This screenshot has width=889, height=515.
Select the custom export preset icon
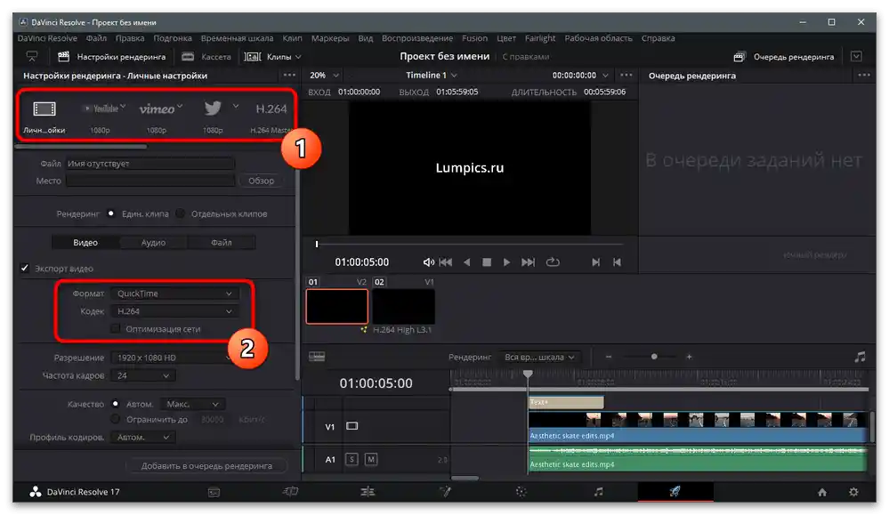click(x=44, y=109)
